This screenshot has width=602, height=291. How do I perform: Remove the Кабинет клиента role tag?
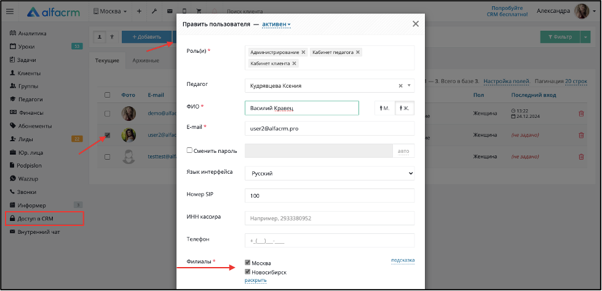[295, 63]
